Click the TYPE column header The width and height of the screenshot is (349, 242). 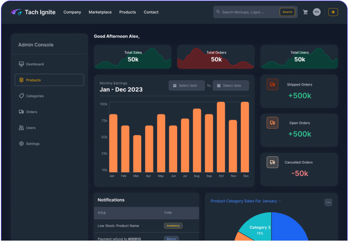click(x=168, y=213)
